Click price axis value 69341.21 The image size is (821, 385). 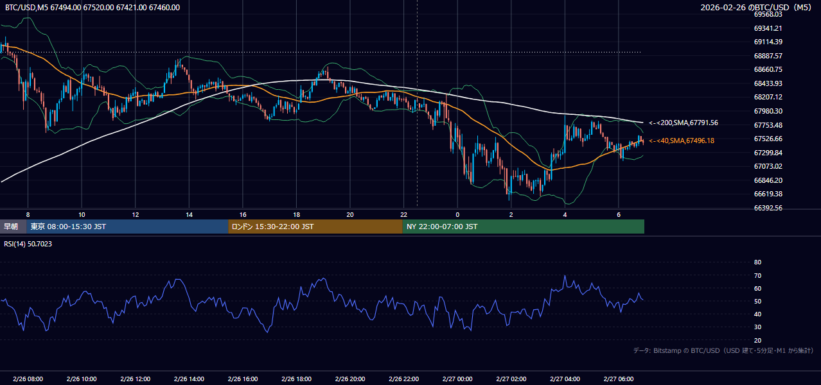(768, 28)
